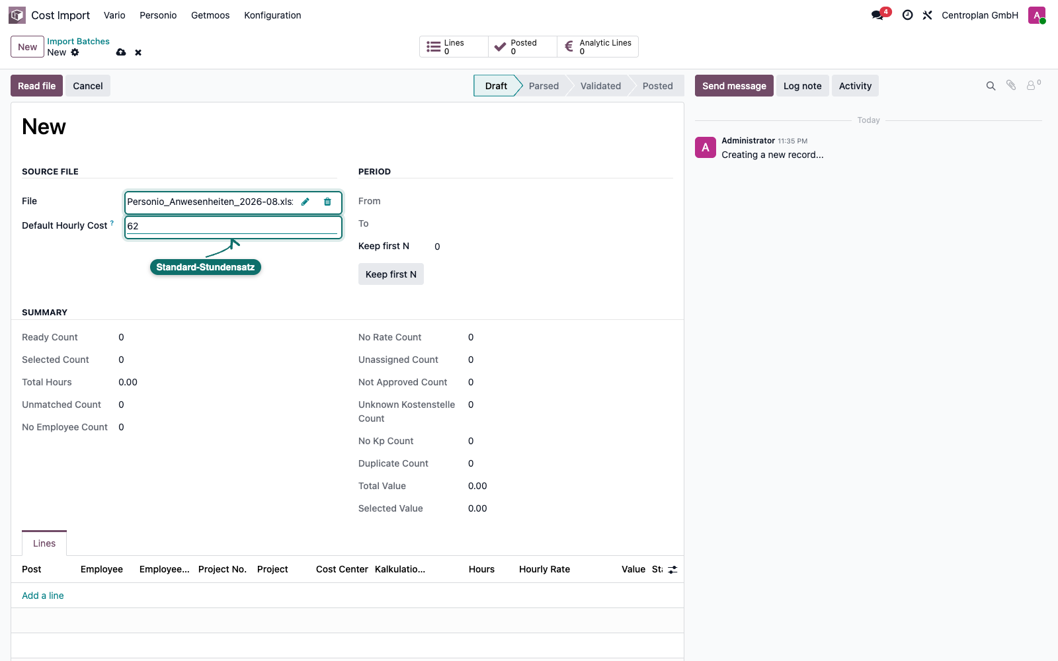This screenshot has width=1058, height=661.
Task: Open the gear actions menu beside New
Action: coord(75,52)
